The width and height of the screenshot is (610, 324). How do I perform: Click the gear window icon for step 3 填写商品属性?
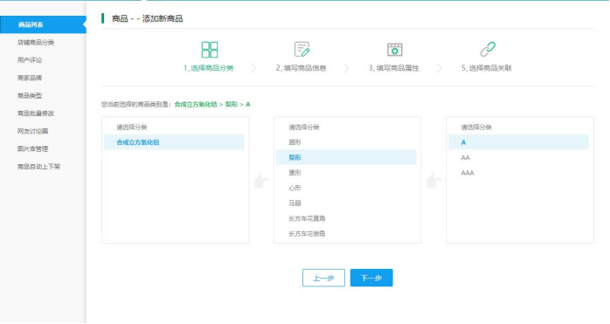pos(394,50)
